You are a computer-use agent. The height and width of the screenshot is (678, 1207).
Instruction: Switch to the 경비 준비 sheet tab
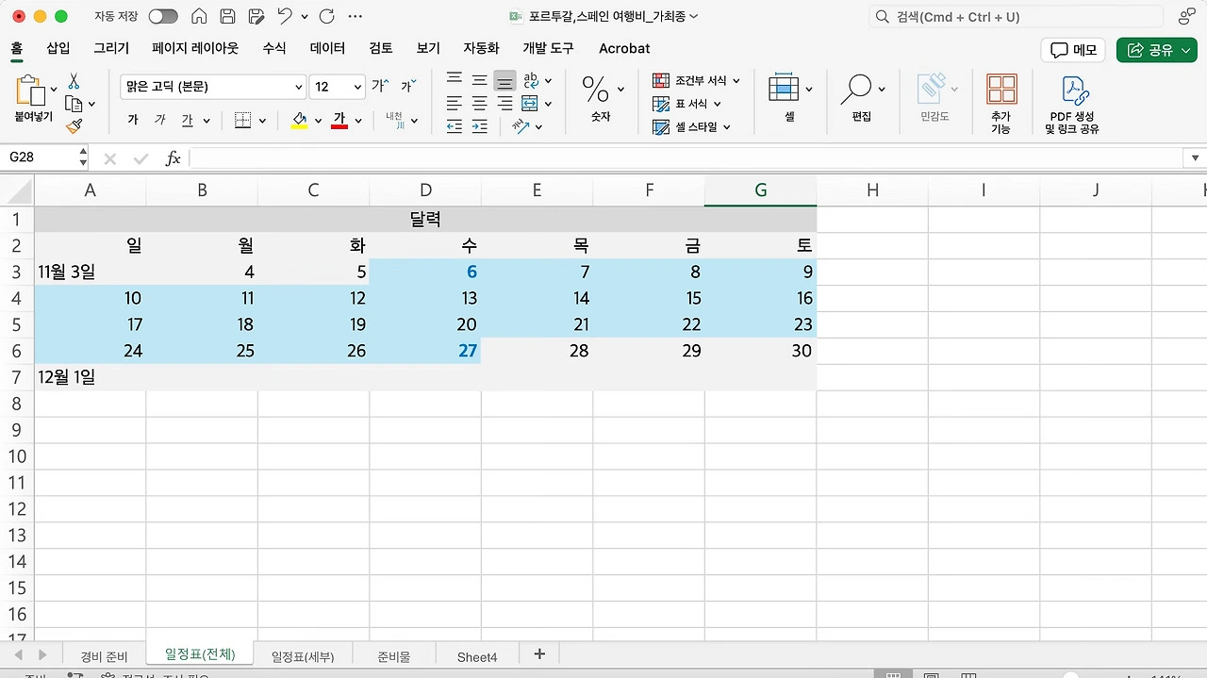[104, 656]
